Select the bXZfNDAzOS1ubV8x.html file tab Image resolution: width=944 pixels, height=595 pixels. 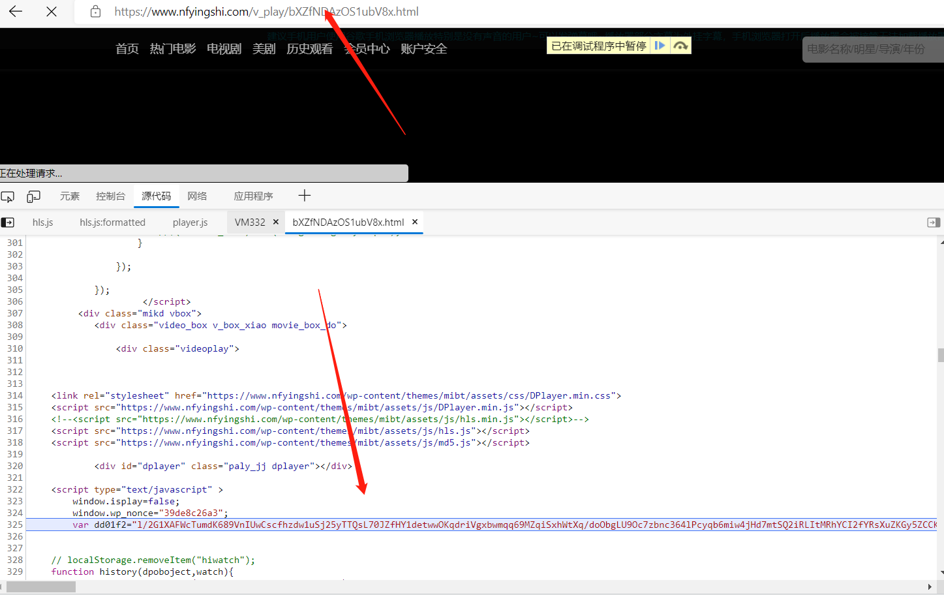pyautogui.click(x=348, y=222)
